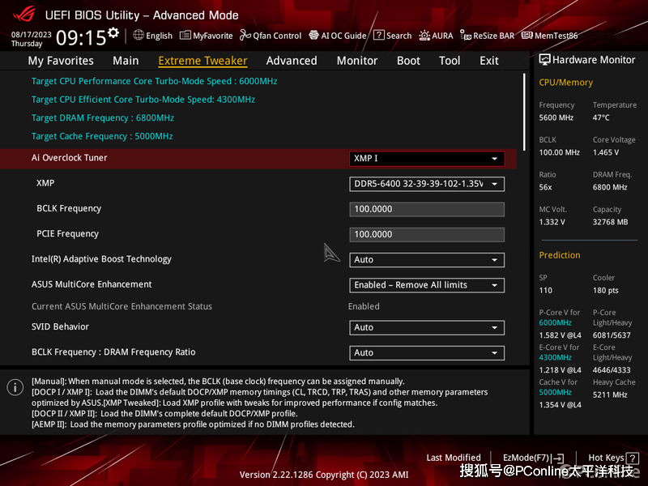Click the EzMode switch arrow icon
Image resolution: width=648 pixels, height=486 pixels.
coord(559,458)
